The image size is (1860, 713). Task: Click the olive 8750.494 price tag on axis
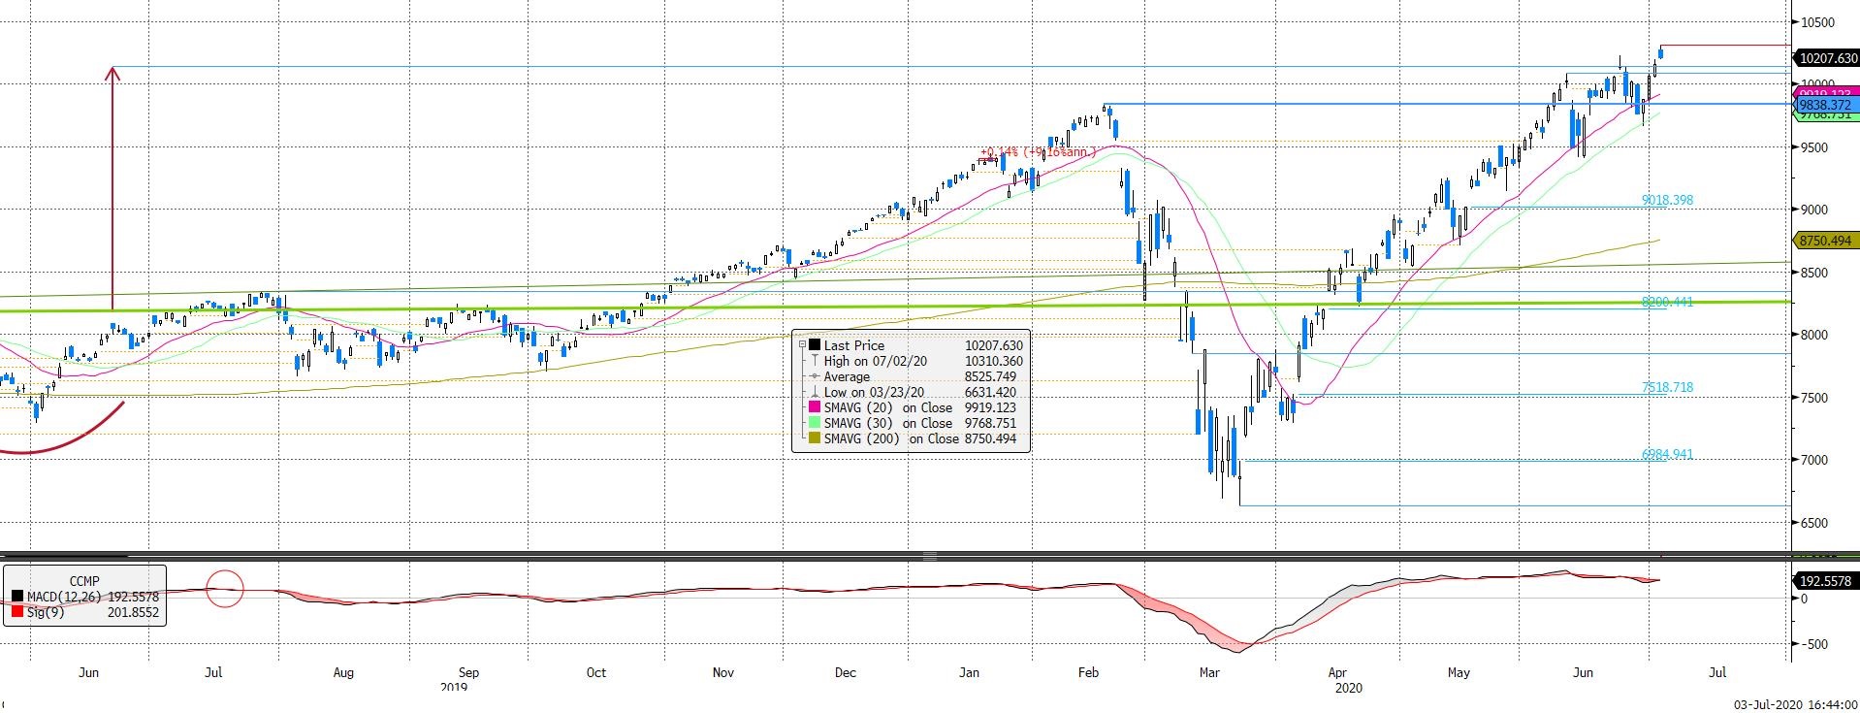pyautogui.click(x=1827, y=241)
